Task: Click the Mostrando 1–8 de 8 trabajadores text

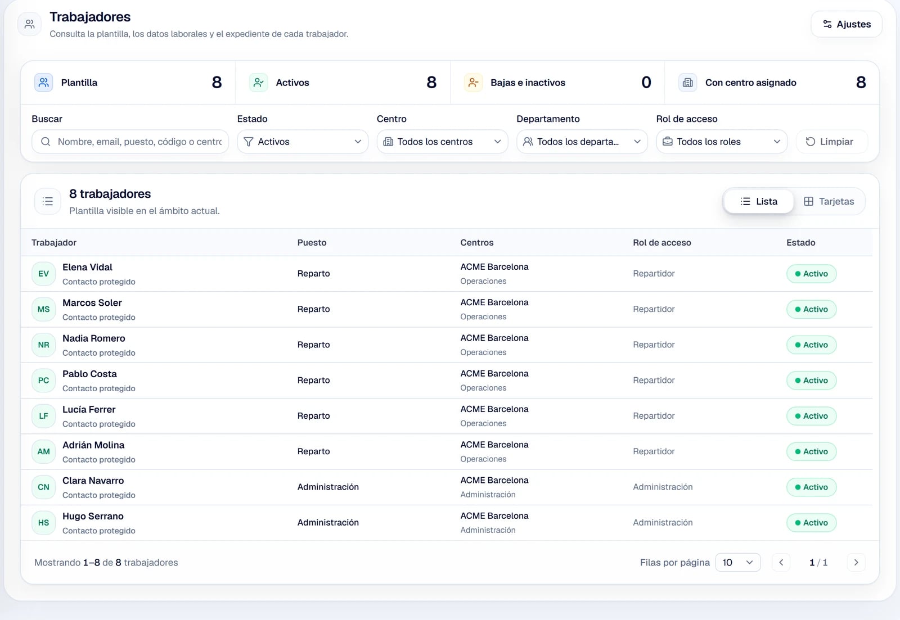Action: pyautogui.click(x=106, y=562)
